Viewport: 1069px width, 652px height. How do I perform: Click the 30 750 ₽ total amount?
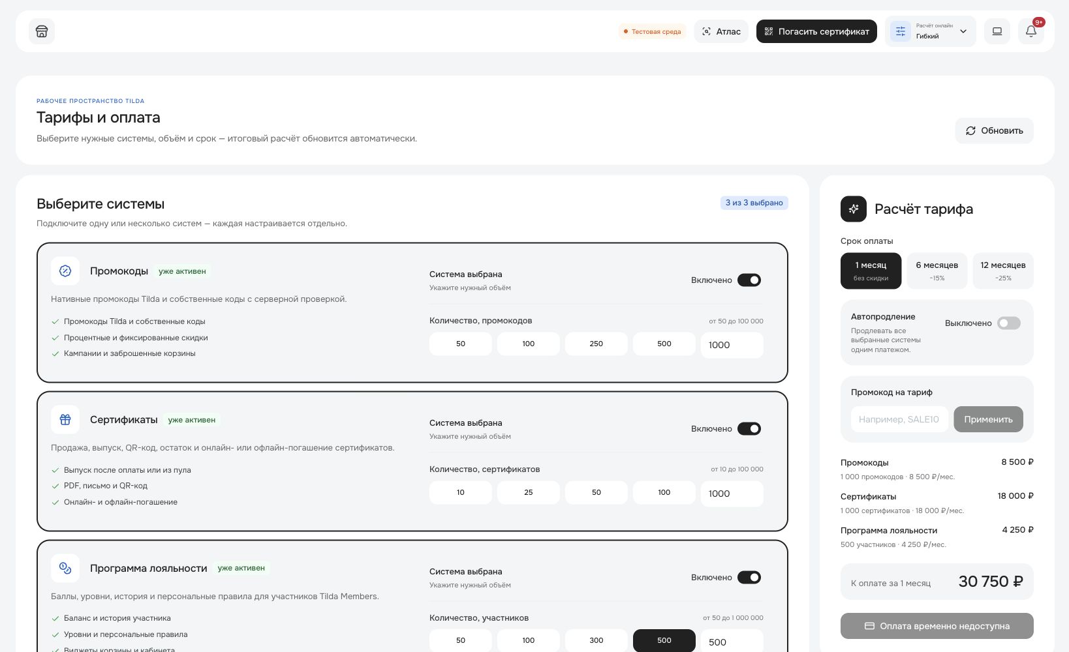tap(990, 582)
